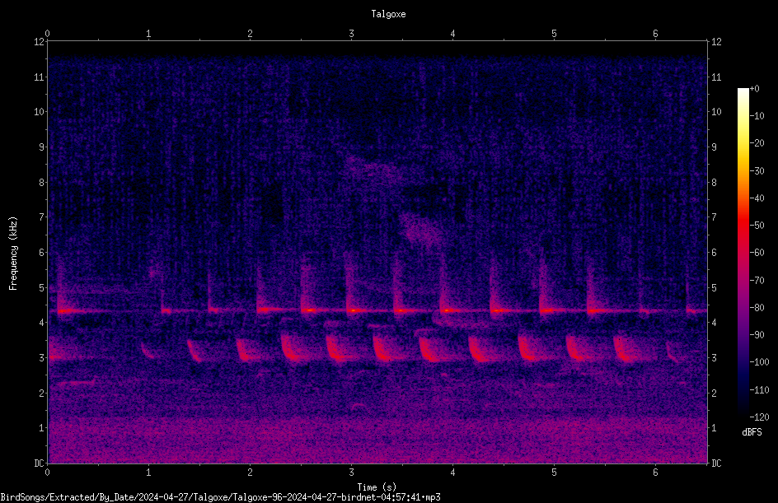Click the 1 second tick on bottom axis

click(x=148, y=473)
